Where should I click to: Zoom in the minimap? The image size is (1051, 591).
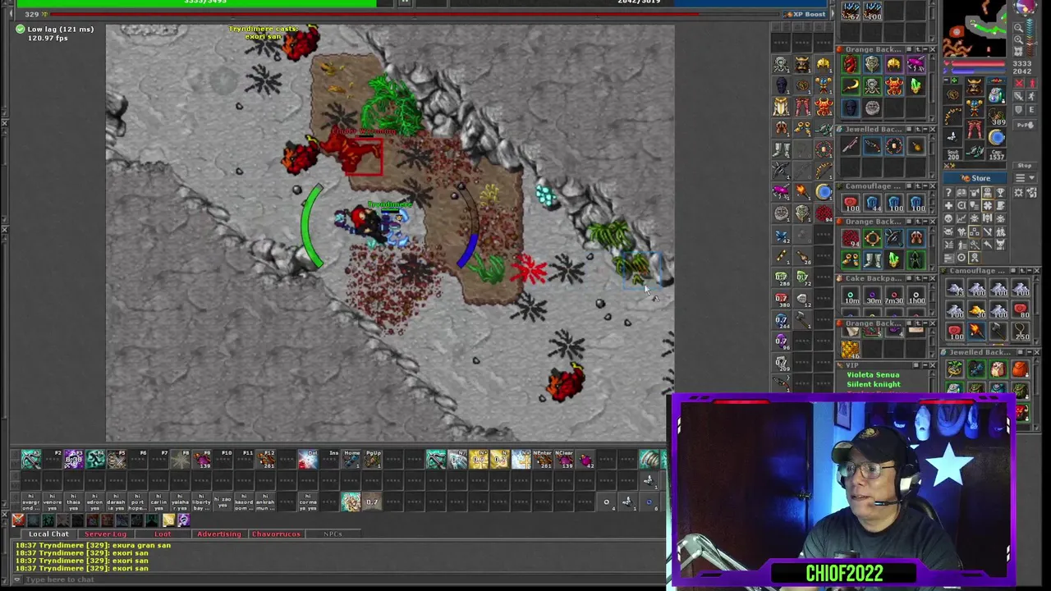pos(1018,39)
